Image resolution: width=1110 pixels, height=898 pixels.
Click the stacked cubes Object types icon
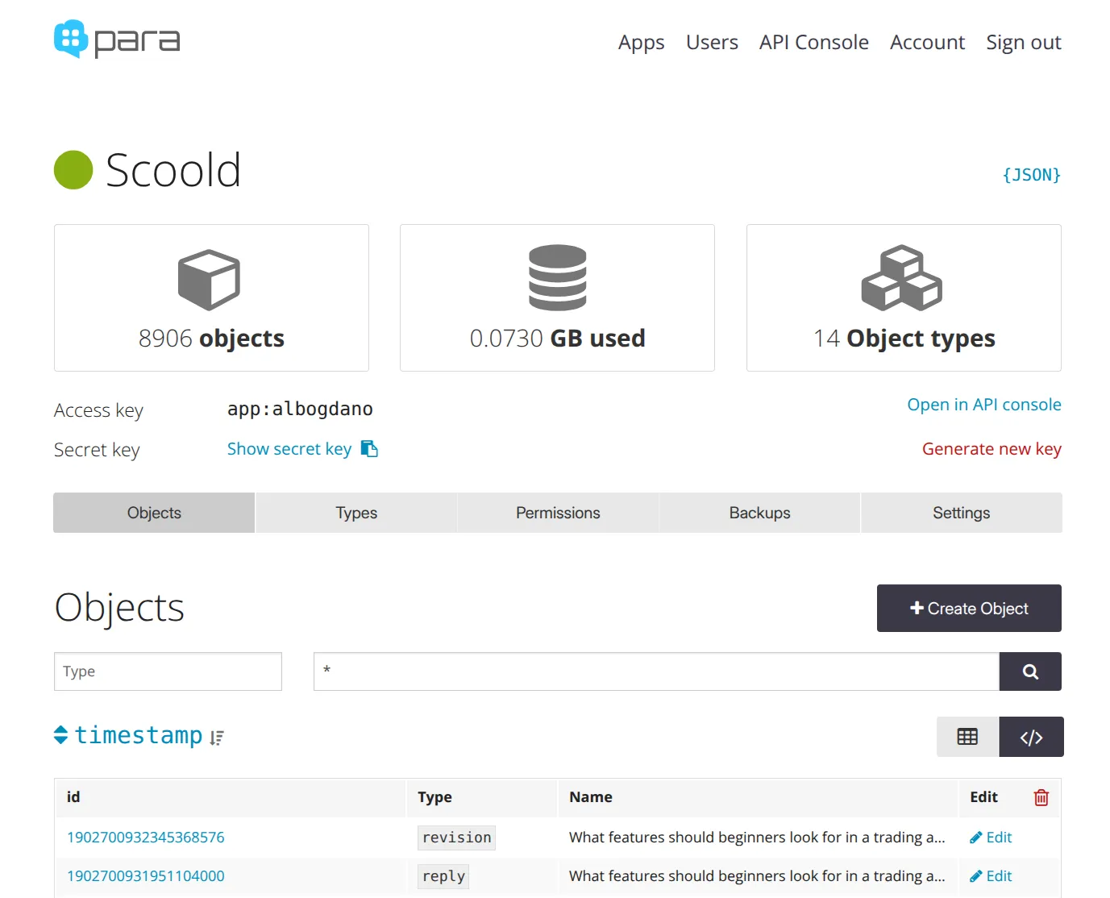click(902, 279)
